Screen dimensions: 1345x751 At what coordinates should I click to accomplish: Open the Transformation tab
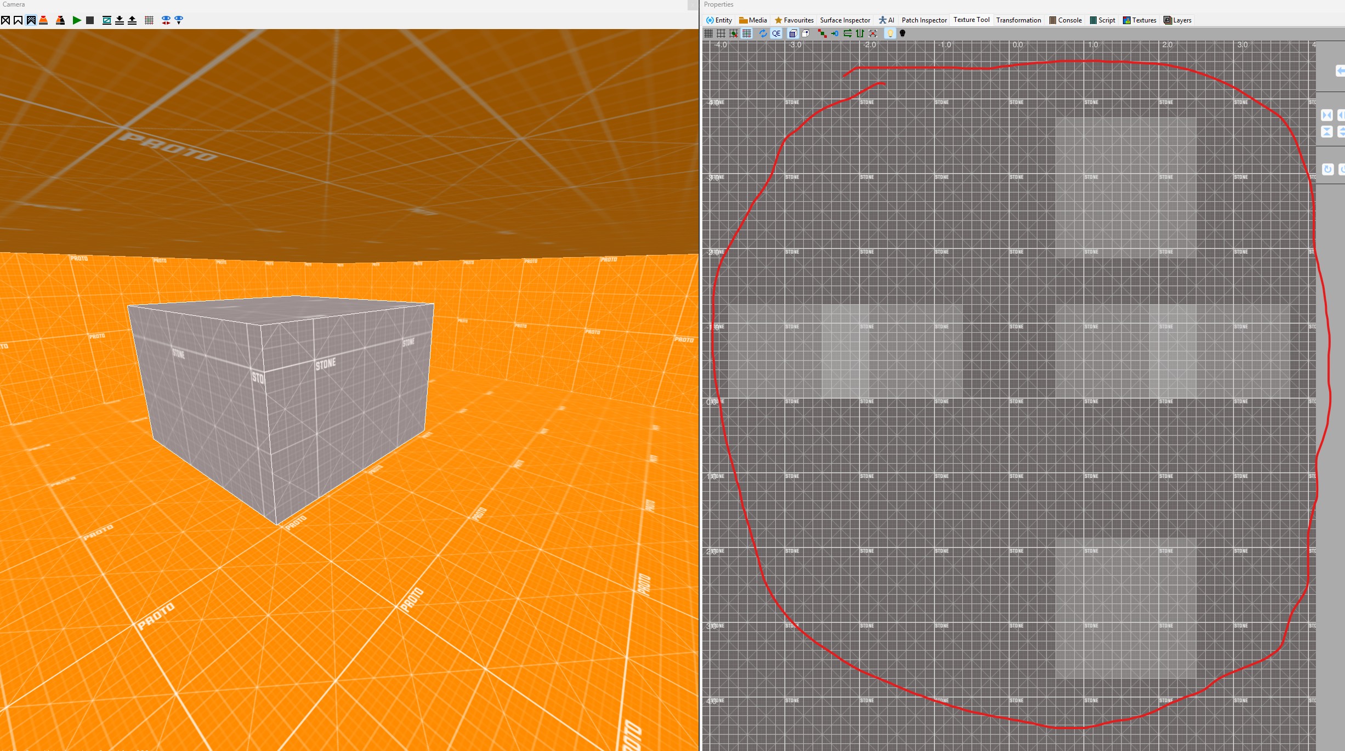1018,20
